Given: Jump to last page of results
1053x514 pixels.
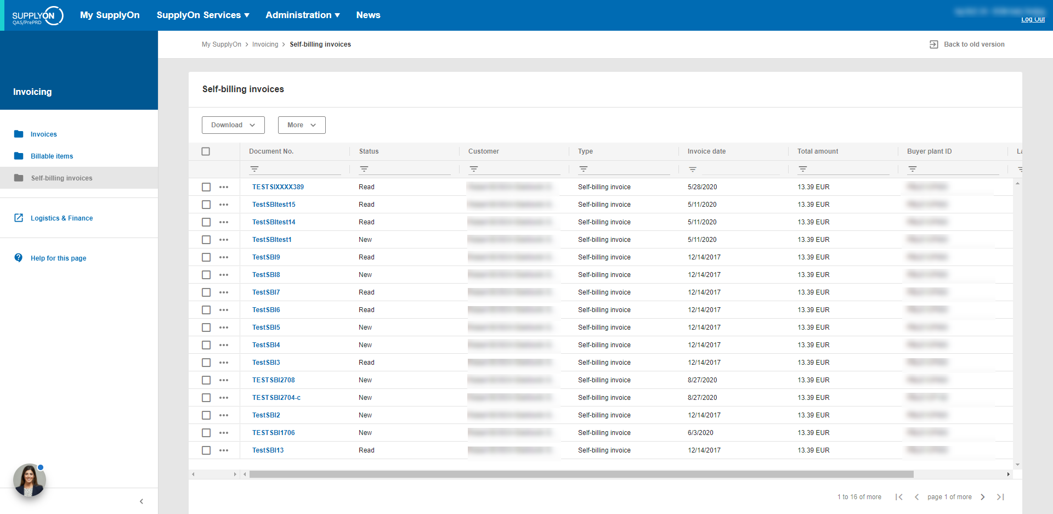Looking at the screenshot, I should pos(1000,497).
